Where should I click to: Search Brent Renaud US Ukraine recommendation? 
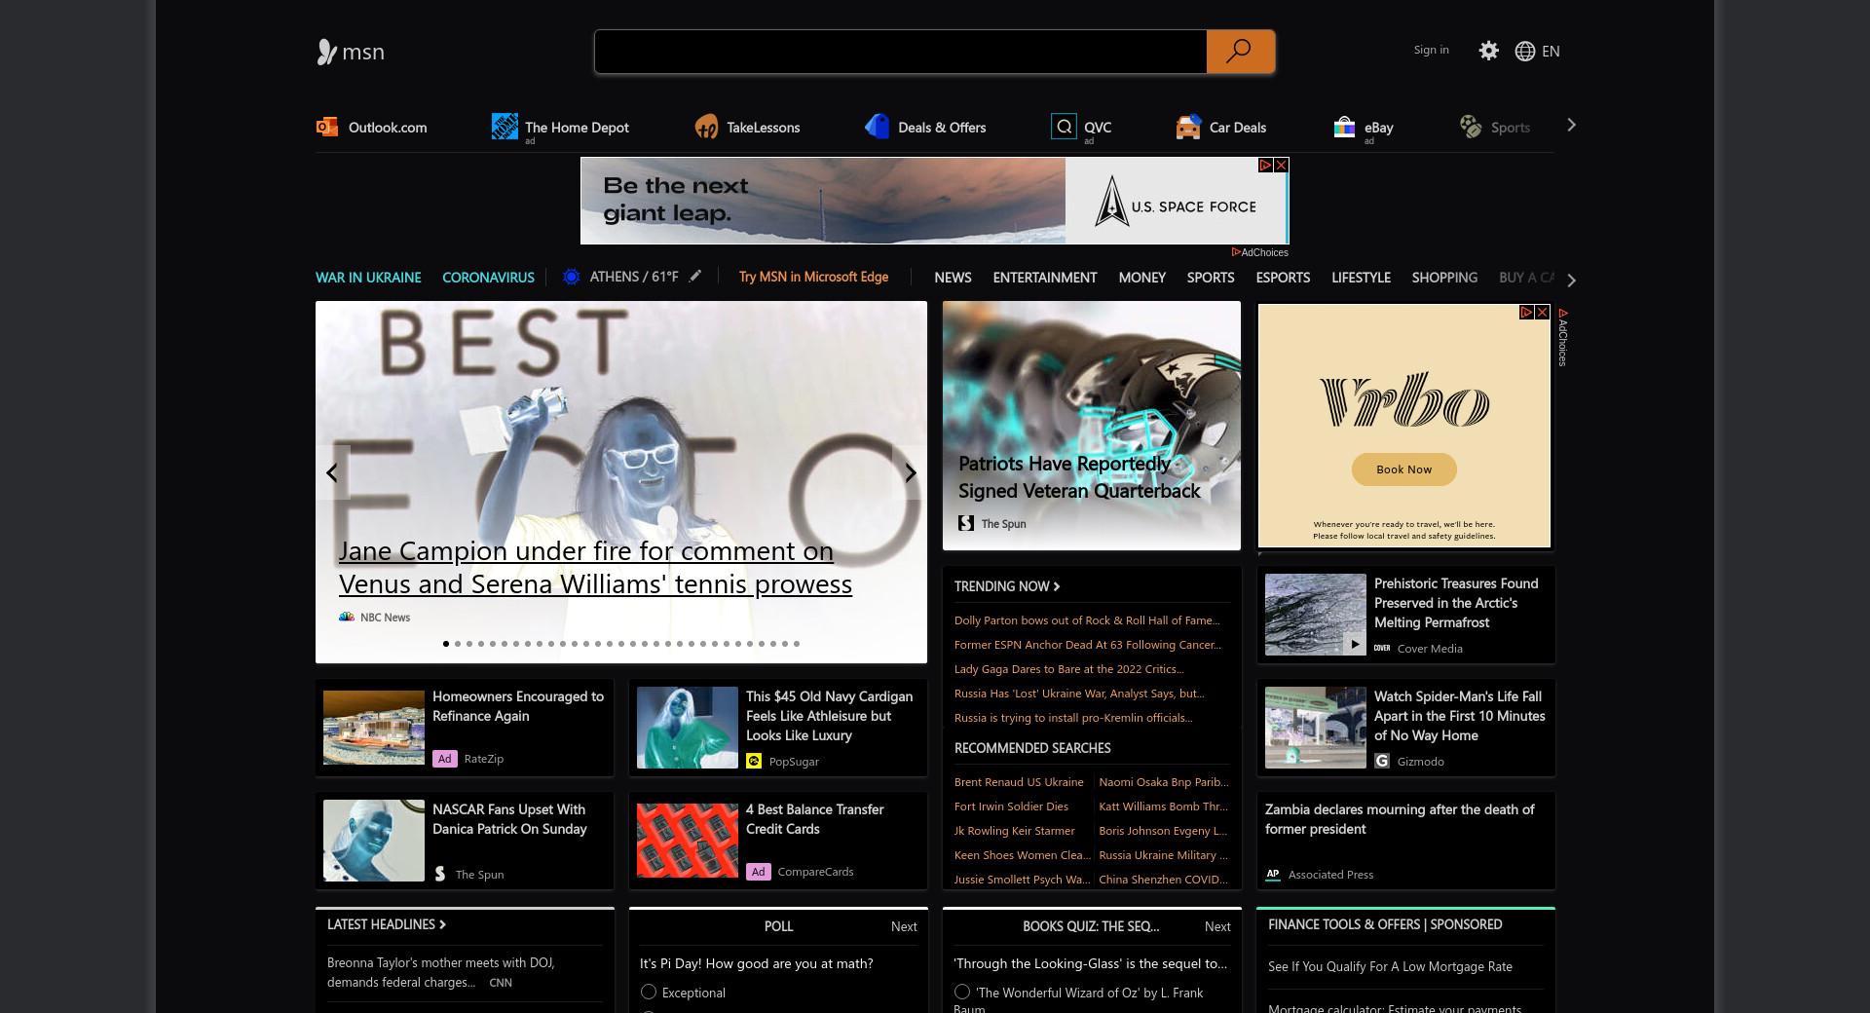pyautogui.click(x=1019, y=781)
